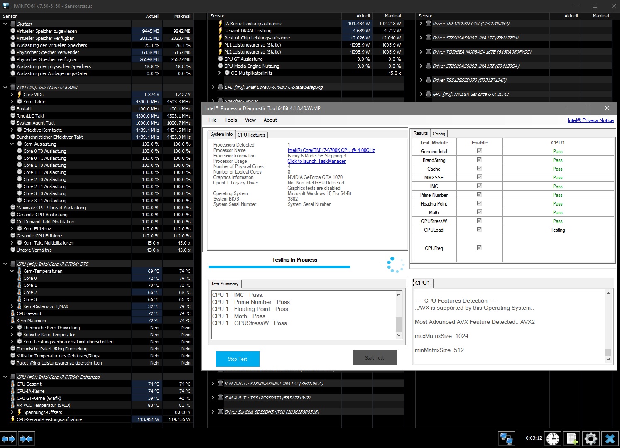This screenshot has width=620, height=448.
Task: Toggle the Prime Number enable checkbox
Action: (479, 195)
